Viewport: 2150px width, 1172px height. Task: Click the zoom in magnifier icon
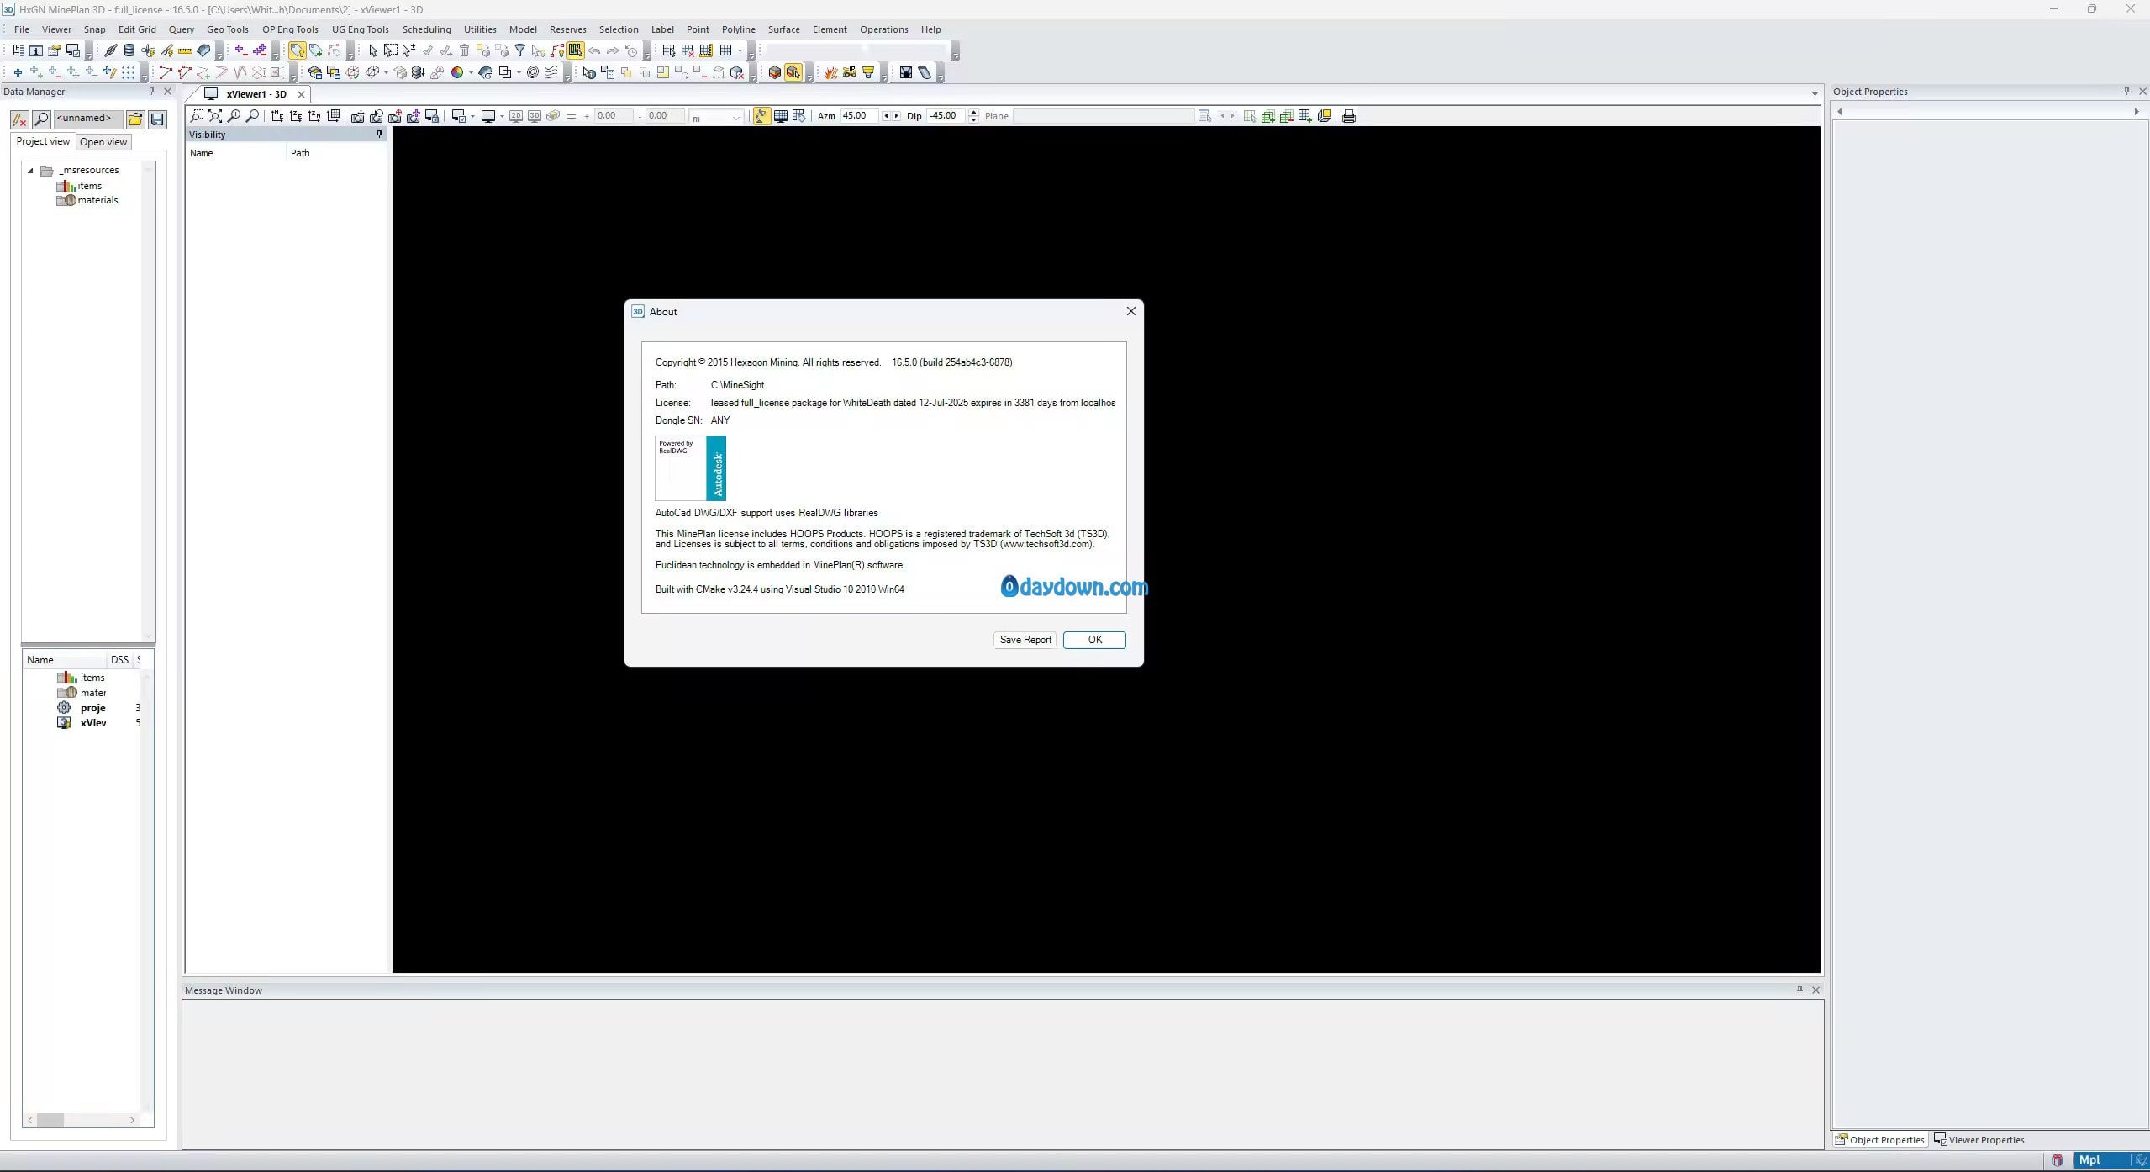click(234, 116)
